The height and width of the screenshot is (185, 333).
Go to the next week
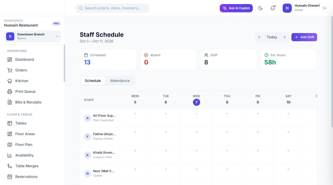click(285, 37)
